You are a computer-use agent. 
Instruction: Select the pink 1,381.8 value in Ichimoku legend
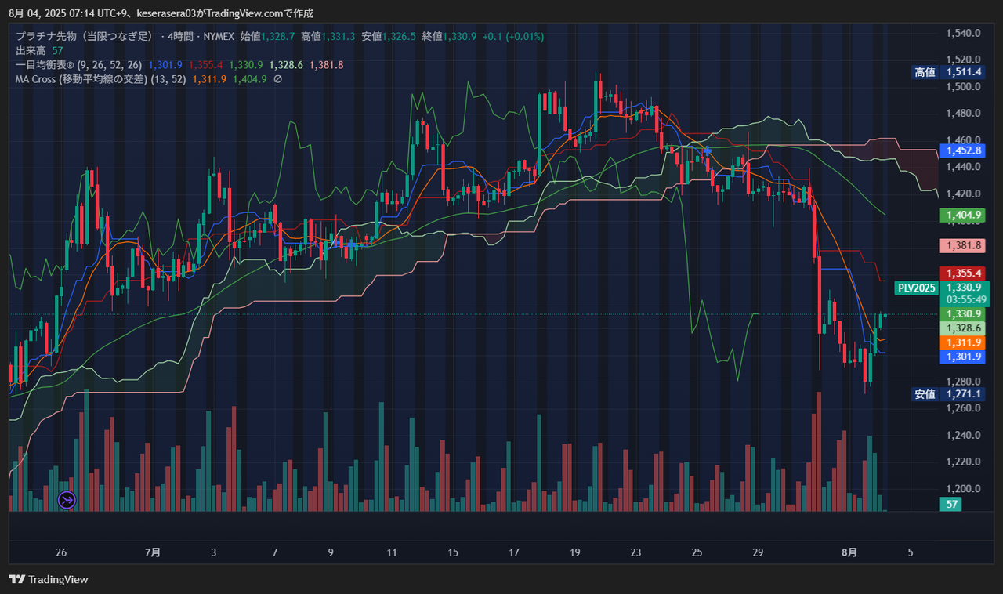(327, 64)
